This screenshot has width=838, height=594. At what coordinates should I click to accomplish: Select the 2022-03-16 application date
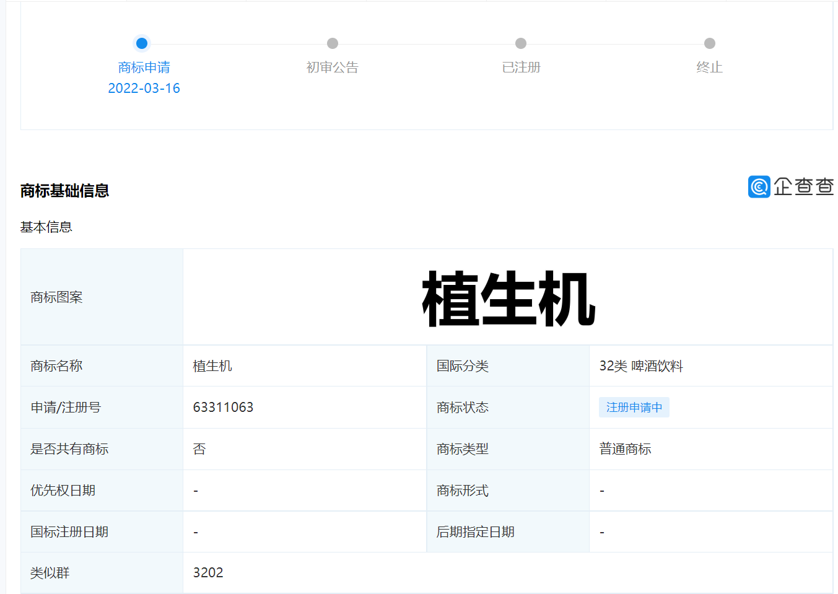[x=144, y=88]
